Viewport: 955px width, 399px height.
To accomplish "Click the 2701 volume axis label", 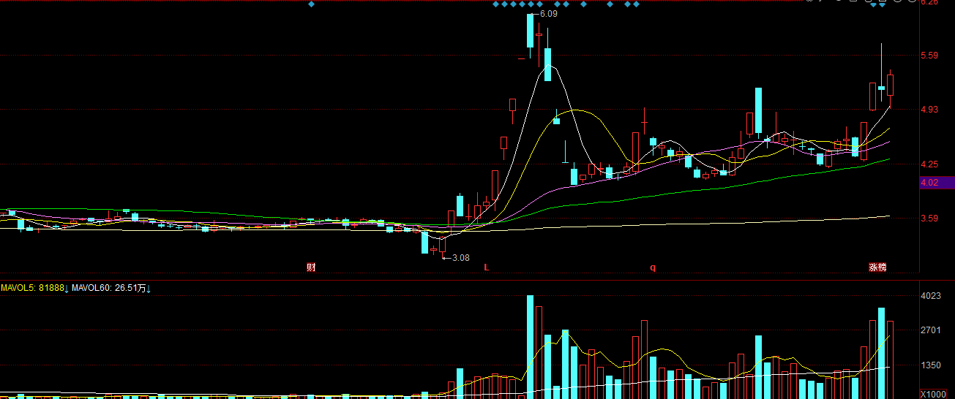I will [x=930, y=331].
